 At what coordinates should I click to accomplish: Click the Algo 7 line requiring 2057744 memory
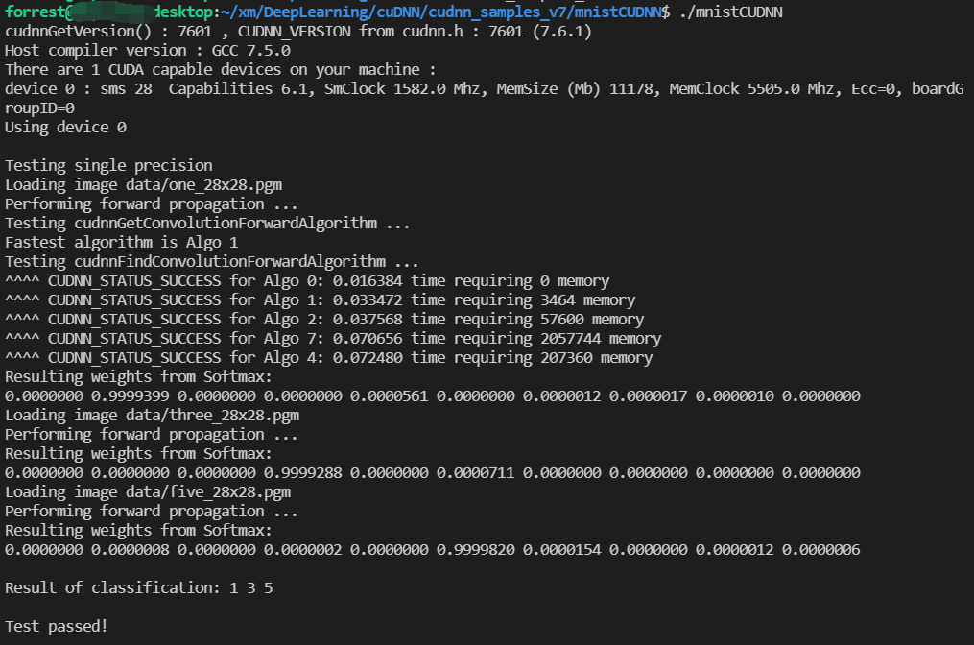click(334, 339)
